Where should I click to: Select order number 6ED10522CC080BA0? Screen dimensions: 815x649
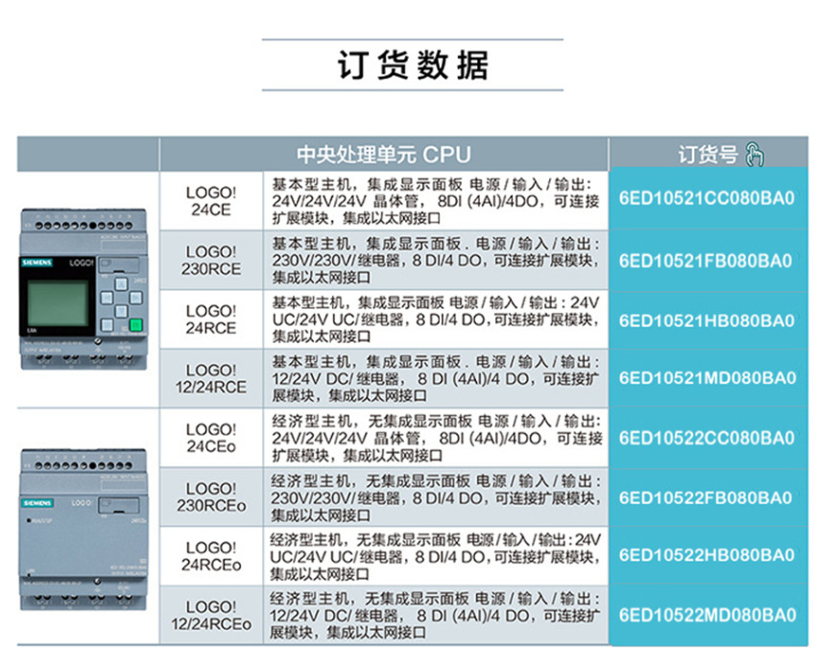[707, 438]
